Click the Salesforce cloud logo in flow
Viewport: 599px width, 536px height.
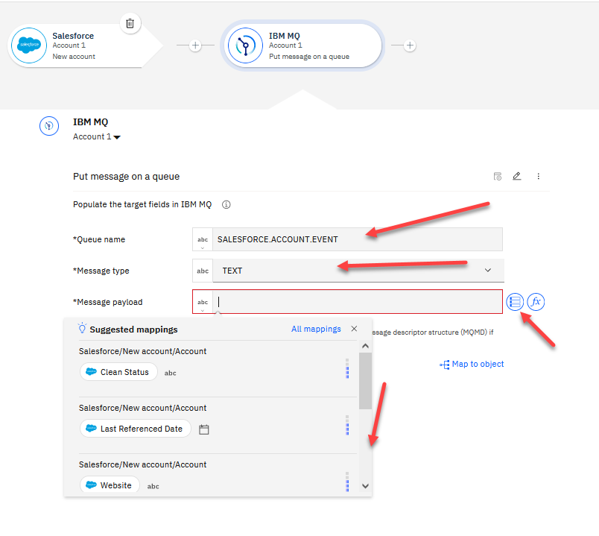[x=29, y=45]
